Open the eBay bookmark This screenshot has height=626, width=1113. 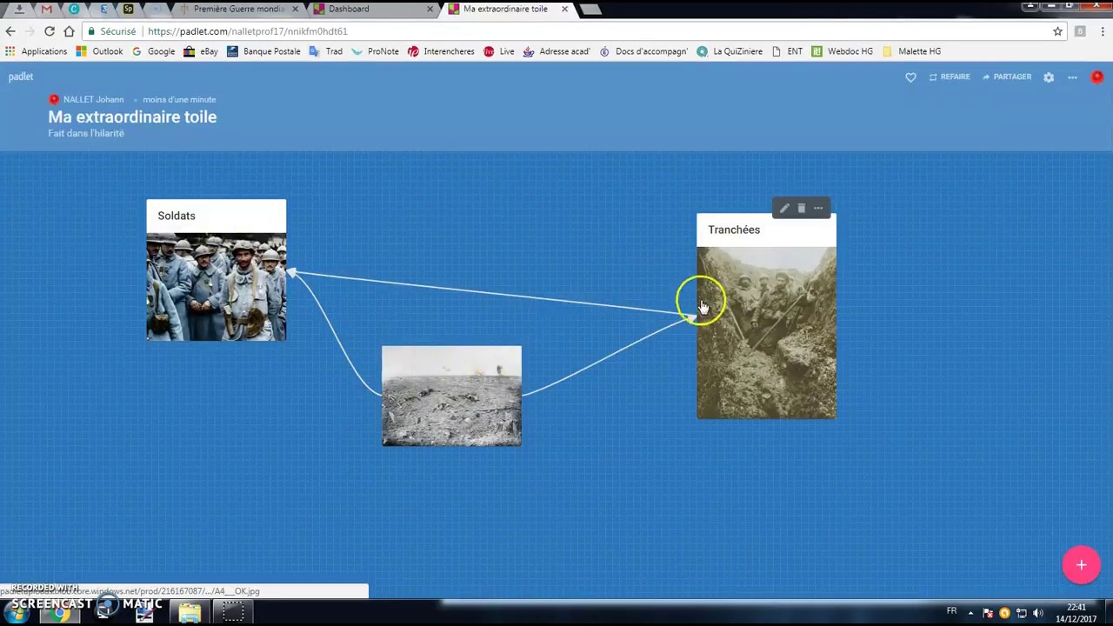(201, 51)
